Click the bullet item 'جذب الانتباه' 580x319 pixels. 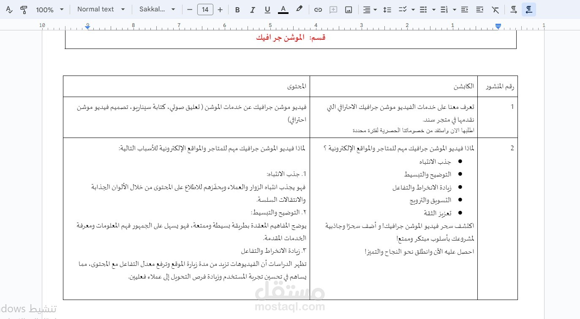[435, 162]
